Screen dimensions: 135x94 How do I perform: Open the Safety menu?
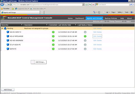120,12
